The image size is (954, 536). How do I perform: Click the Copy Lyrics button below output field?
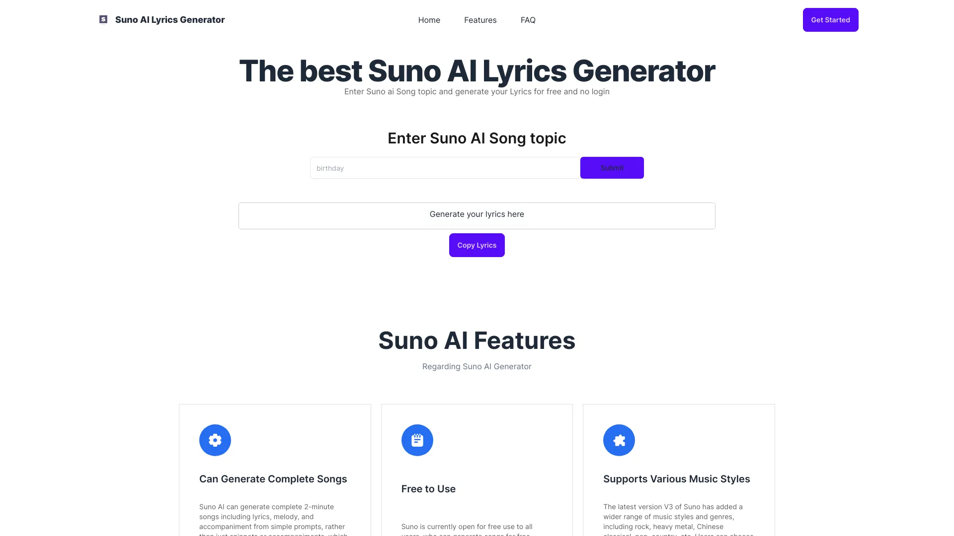(x=477, y=245)
